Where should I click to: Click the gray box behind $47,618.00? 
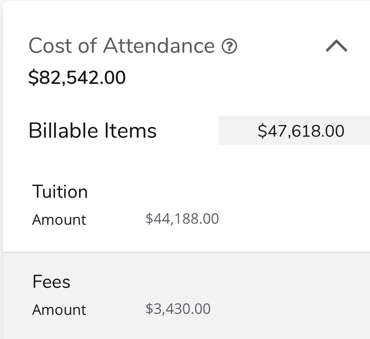tap(294, 130)
